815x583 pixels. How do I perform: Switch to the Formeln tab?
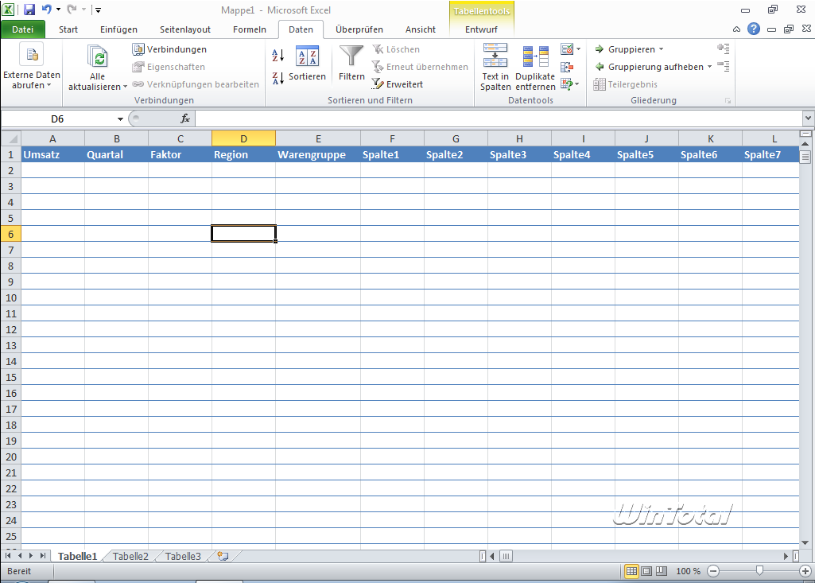point(250,29)
